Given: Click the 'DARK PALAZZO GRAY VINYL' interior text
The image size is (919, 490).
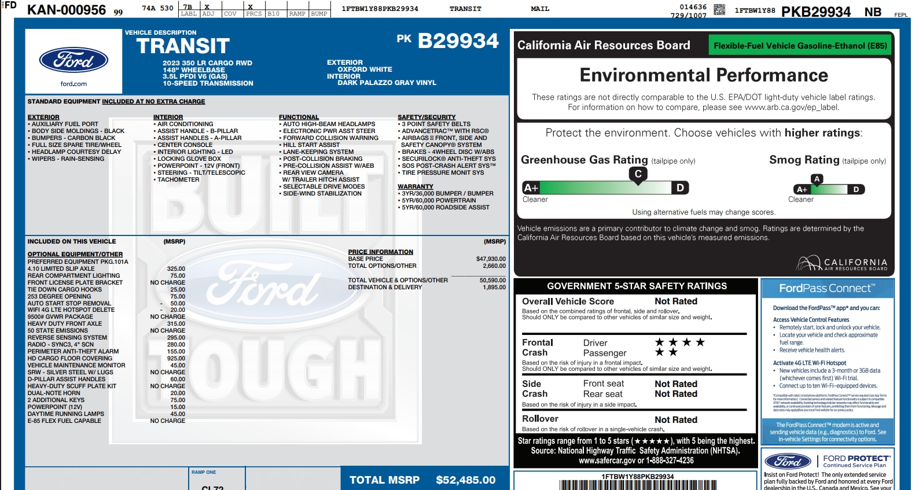Looking at the screenshot, I should pyautogui.click(x=387, y=83).
